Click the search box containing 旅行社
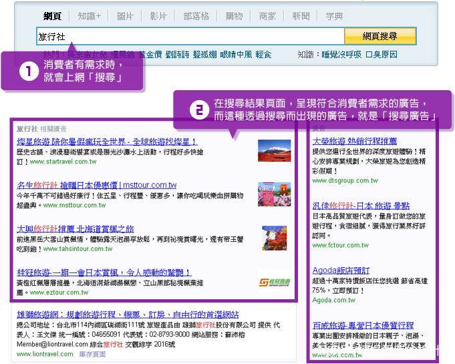The height and width of the screenshot is (364, 455). click(190, 36)
